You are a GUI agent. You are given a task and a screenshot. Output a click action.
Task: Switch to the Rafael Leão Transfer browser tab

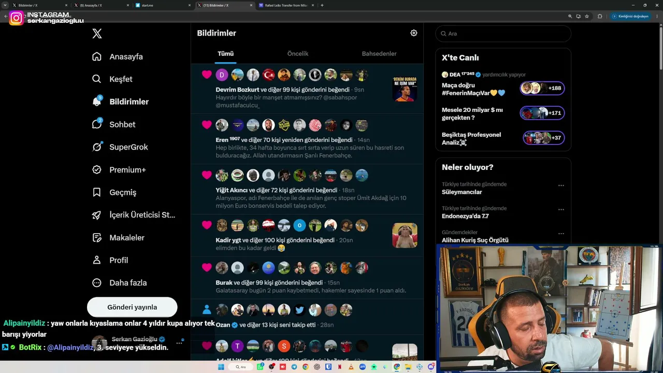[285, 5]
